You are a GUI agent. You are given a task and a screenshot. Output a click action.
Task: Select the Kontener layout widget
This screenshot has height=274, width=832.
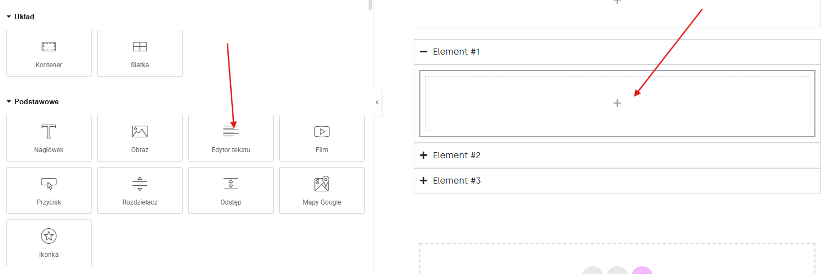(x=49, y=53)
